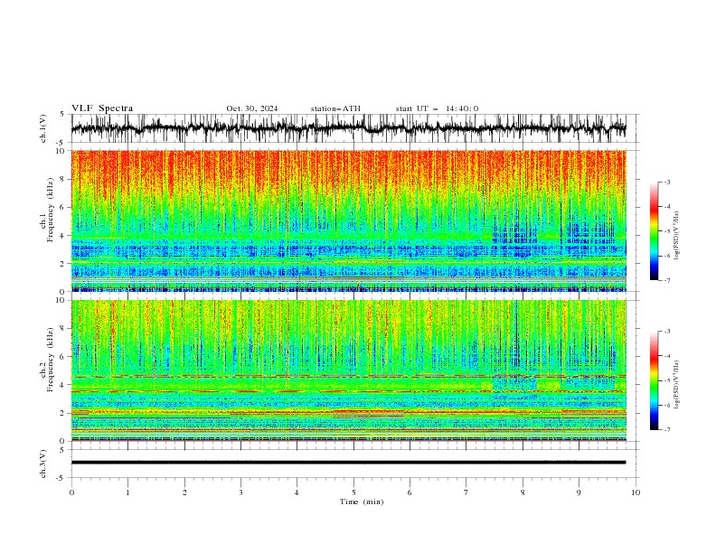Click the ch.1 "Frequency (kHz)" axis label

coord(51,210)
